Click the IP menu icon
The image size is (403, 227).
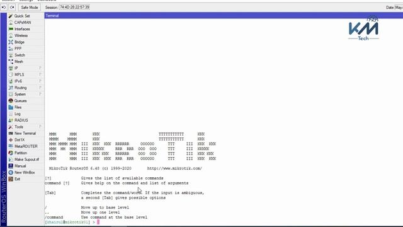point(11,68)
